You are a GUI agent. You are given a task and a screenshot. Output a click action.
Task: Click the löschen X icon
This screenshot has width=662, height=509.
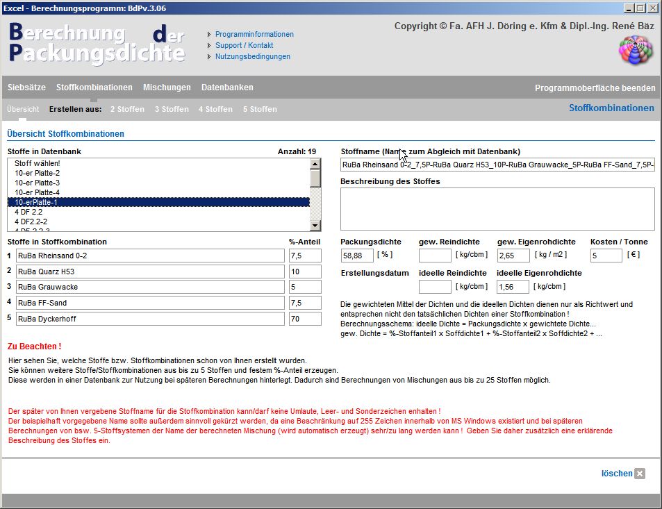point(640,474)
